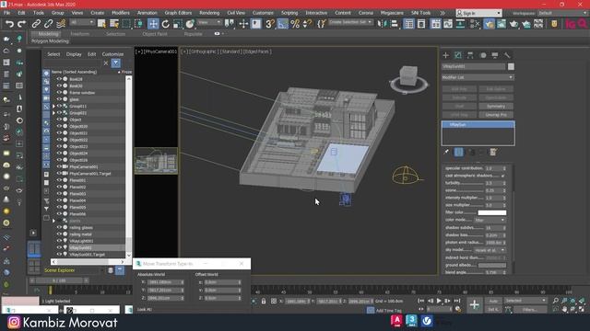Click the Play Animation button
This screenshot has width=590, height=331.
[439, 301]
